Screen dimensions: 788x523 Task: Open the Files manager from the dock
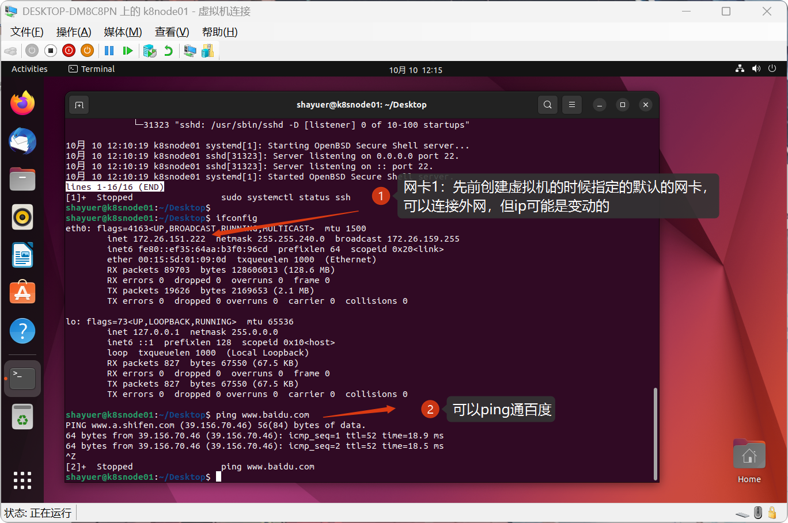(x=22, y=179)
